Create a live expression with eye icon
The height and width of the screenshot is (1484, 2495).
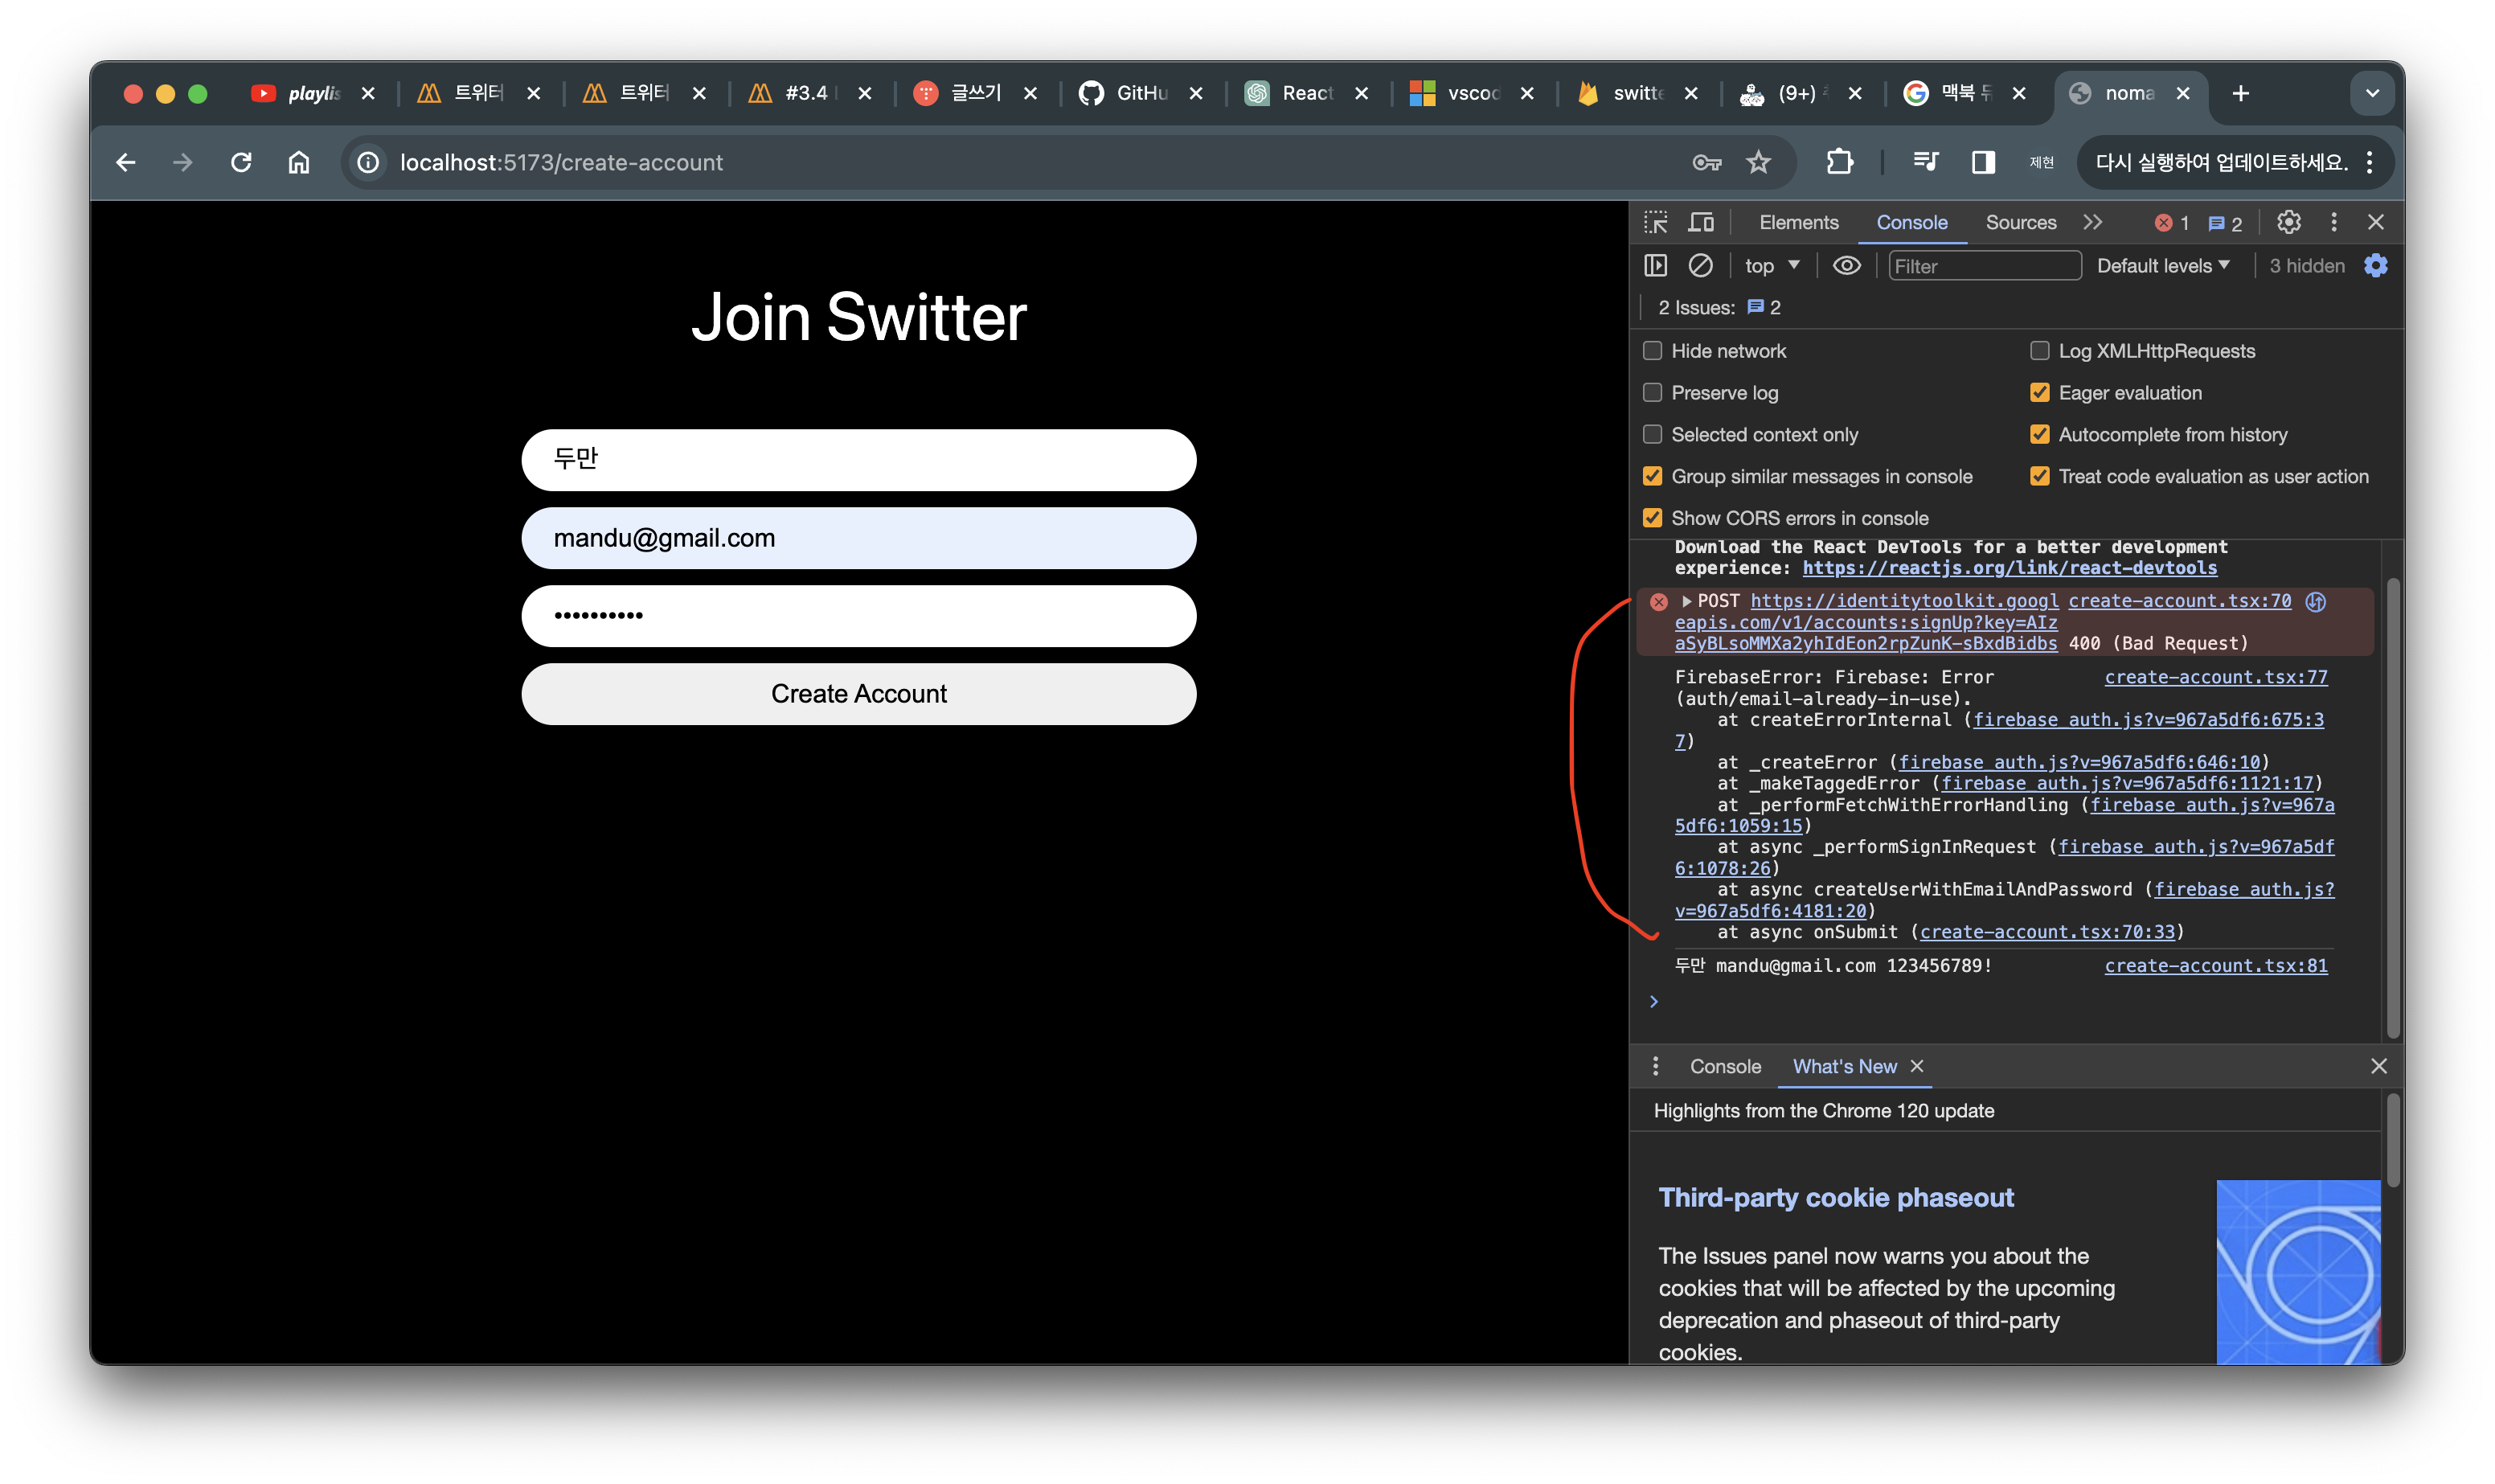click(1846, 265)
